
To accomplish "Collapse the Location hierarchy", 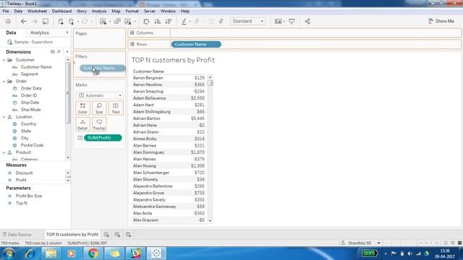I will click(x=4, y=117).
